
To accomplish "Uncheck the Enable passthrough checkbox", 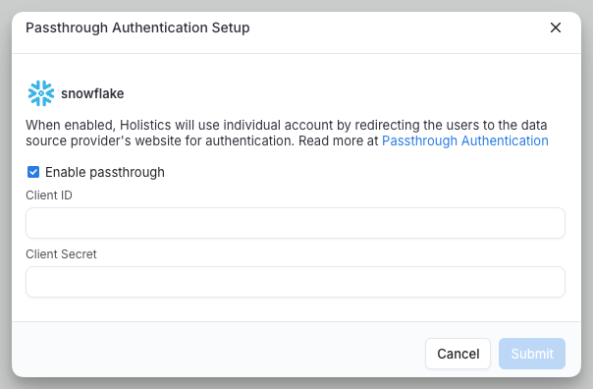I will coord(33,172).
